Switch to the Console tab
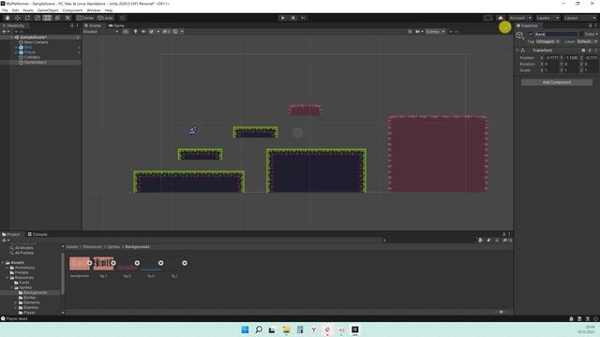Screen dimensions: 600x337 (x=37, y=234)
